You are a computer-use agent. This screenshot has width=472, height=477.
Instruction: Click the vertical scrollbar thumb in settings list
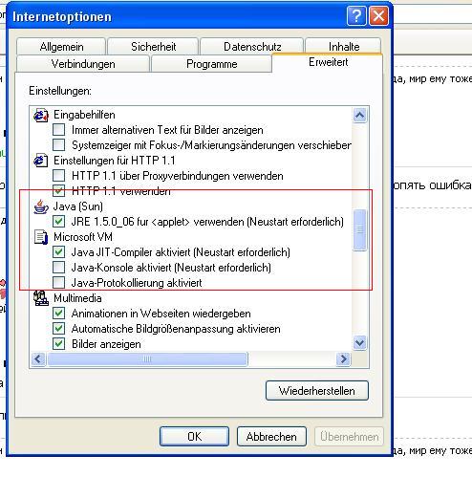coord(360,229)
